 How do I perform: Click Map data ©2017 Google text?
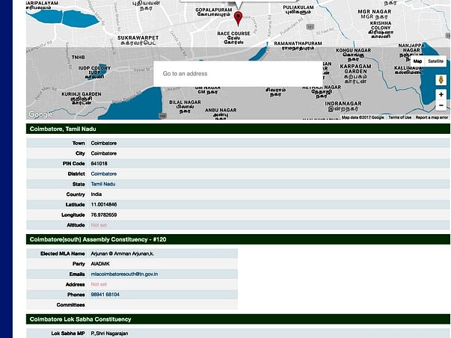(363, 117)
